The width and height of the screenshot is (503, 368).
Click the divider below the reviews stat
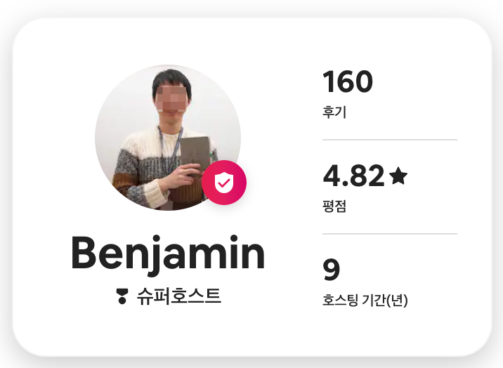(390, 140)
